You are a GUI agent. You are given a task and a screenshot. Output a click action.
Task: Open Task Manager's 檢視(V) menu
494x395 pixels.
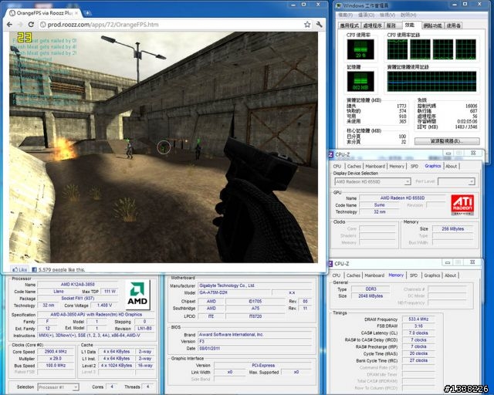click(x=387, y=15)
